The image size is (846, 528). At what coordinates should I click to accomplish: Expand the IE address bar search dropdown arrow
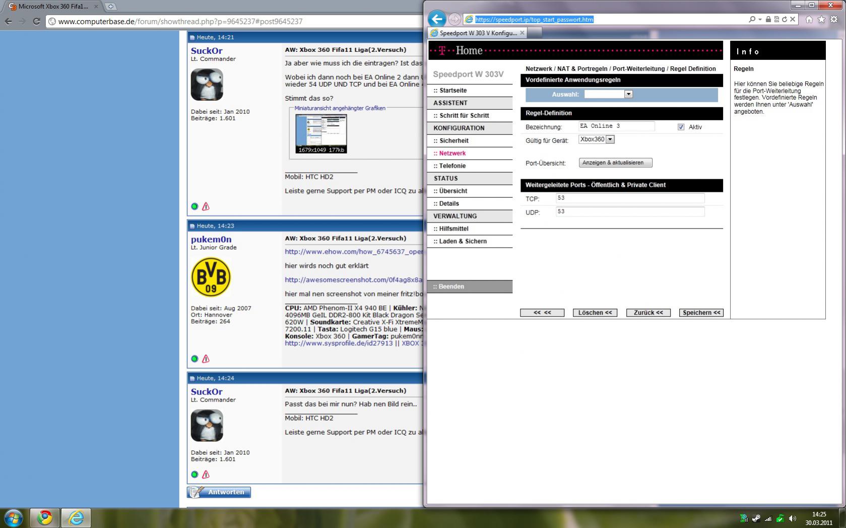(760, 19)
